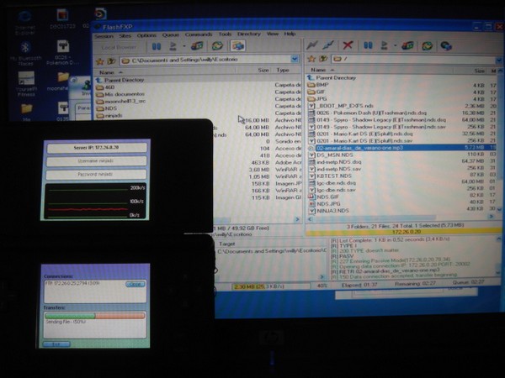Open the My Bluetooth Places desktop icon

(26, 54)
